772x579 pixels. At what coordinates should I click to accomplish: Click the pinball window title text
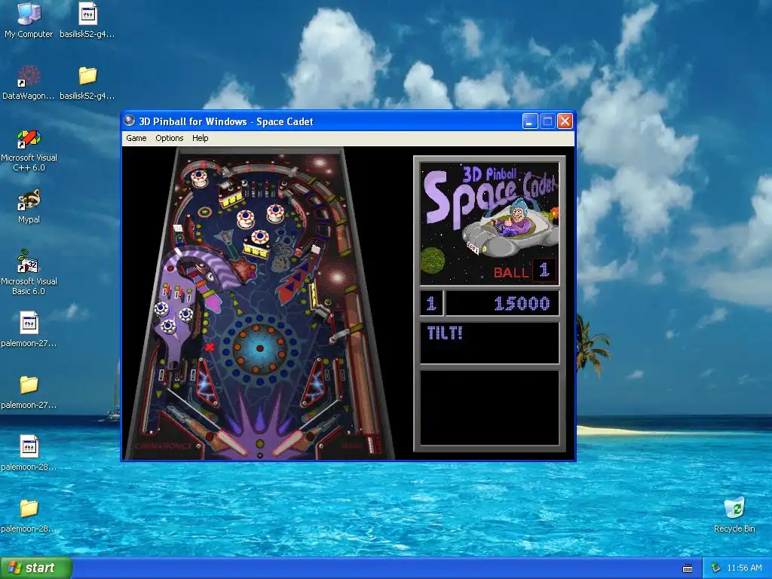point(226,121)
